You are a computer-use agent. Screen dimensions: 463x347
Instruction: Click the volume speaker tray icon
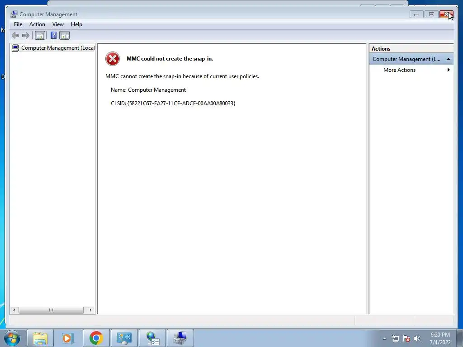click(417, 339)
